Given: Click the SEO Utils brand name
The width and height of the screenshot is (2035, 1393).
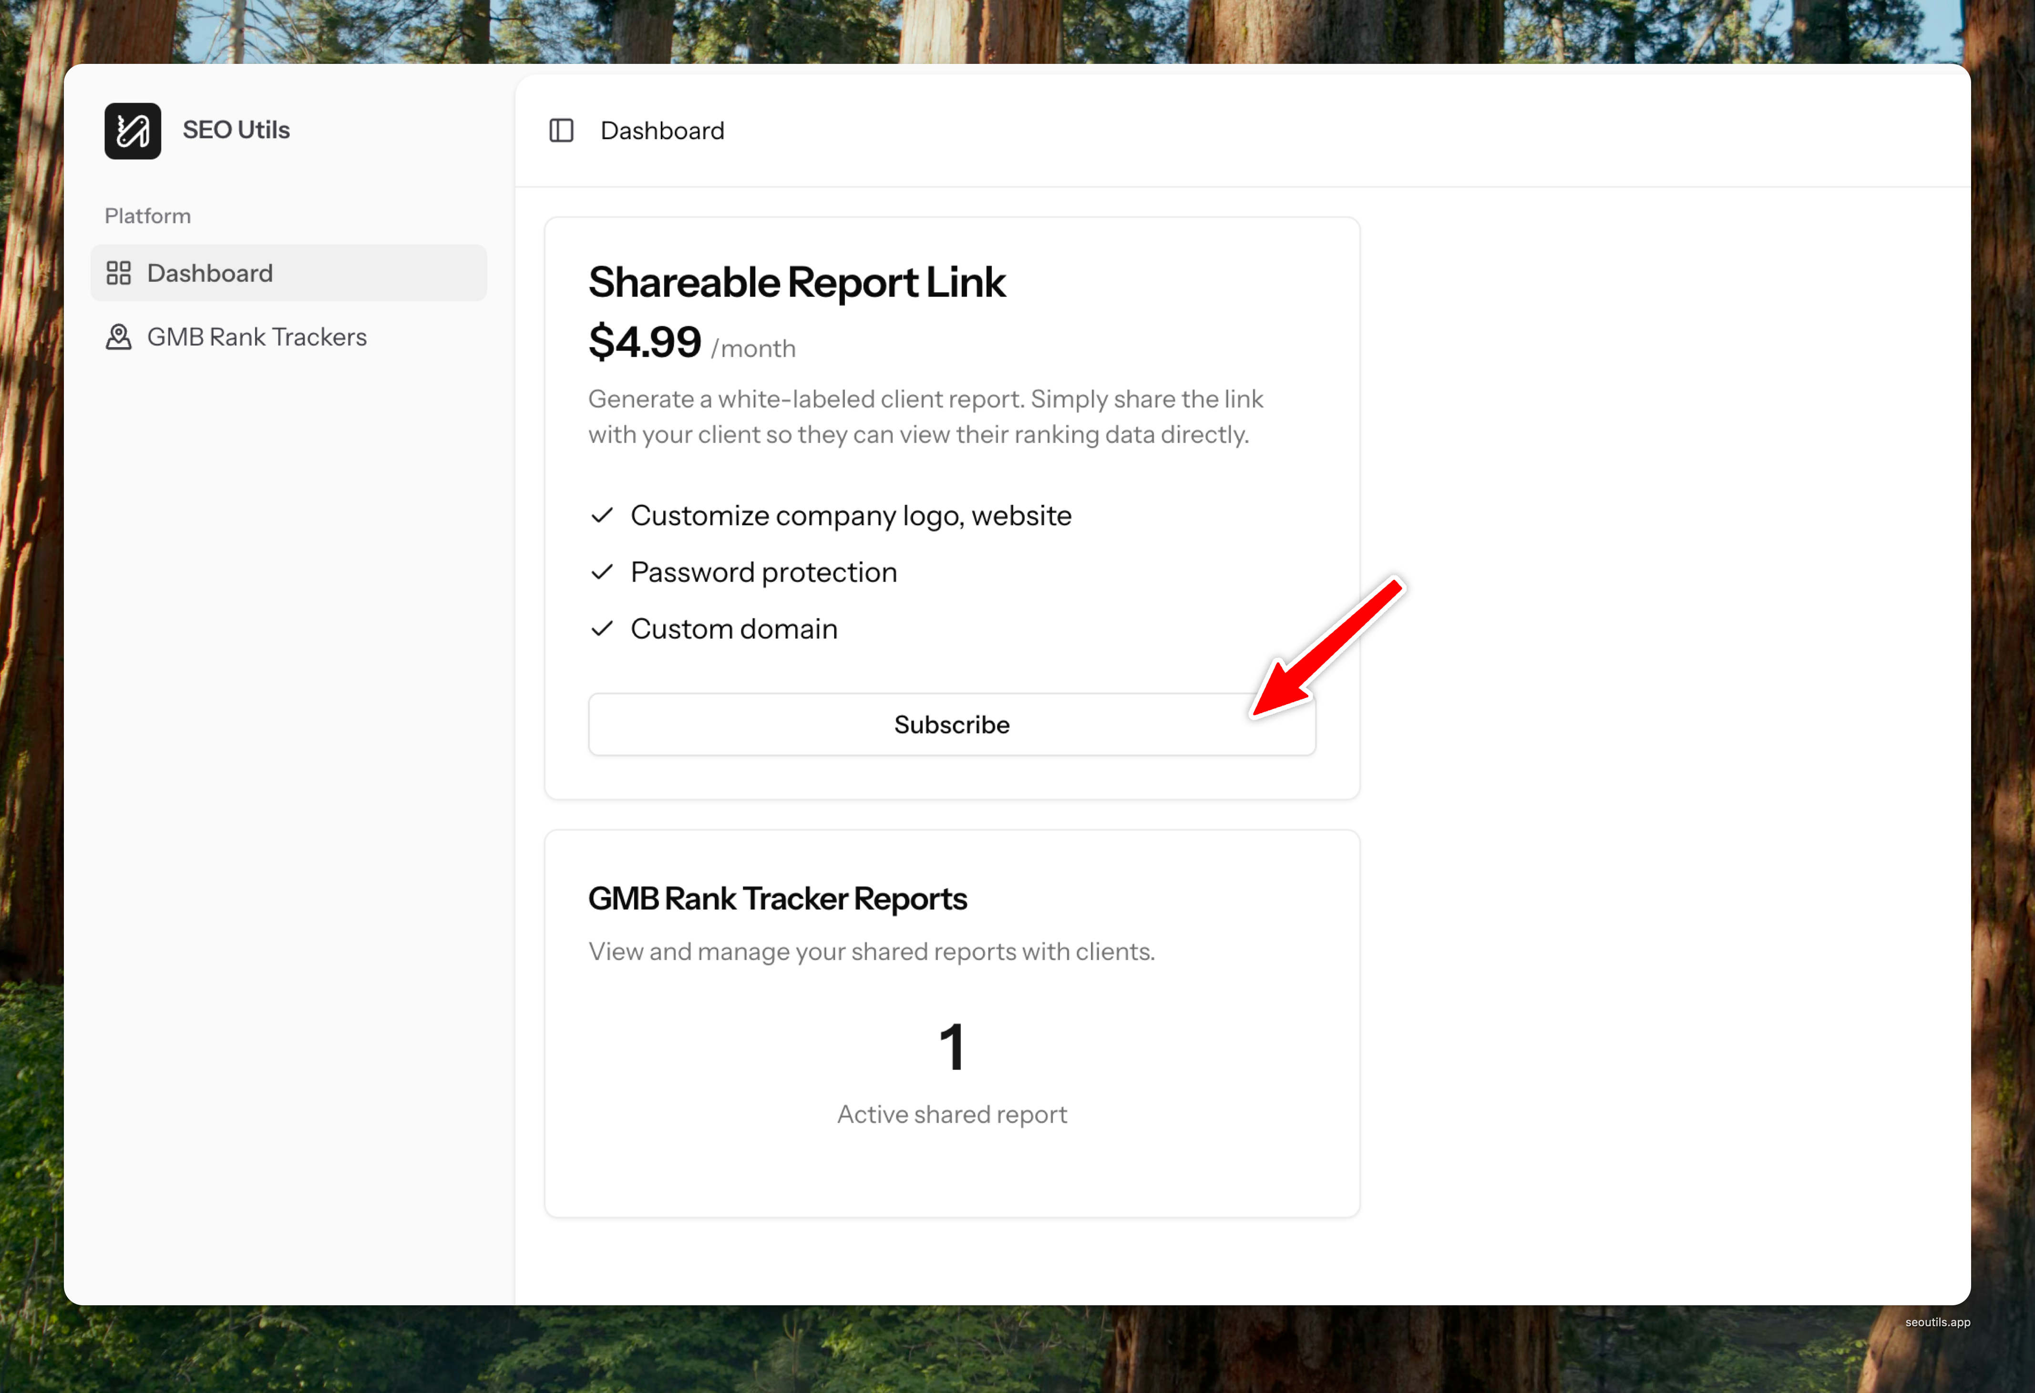Looking at the screenshot, I should pyautogui.click(x=236, y=131).
